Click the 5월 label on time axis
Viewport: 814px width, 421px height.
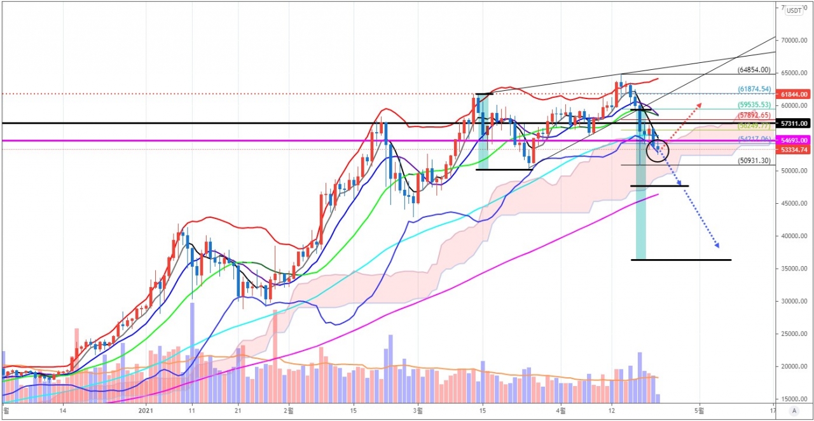click(x=700, y=410)
